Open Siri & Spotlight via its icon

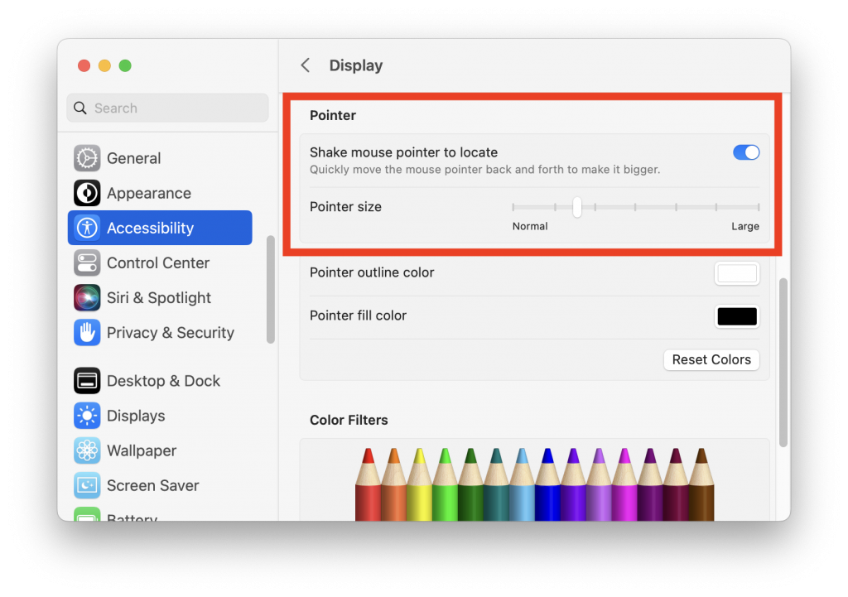coord(86,297)
